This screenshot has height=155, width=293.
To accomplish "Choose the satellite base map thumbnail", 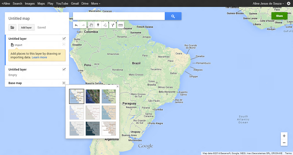I will click(93, 96).
